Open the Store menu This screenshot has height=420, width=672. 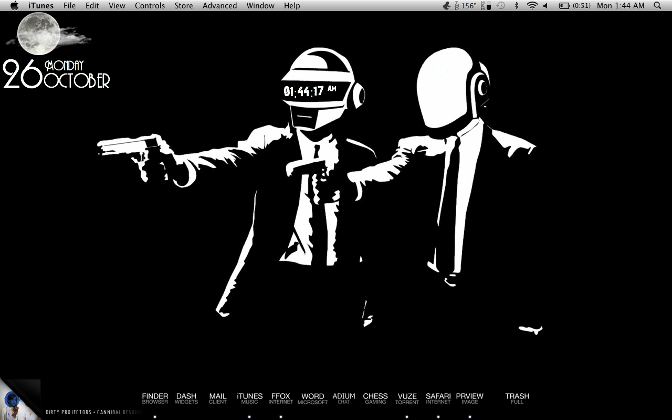point(184,5)
